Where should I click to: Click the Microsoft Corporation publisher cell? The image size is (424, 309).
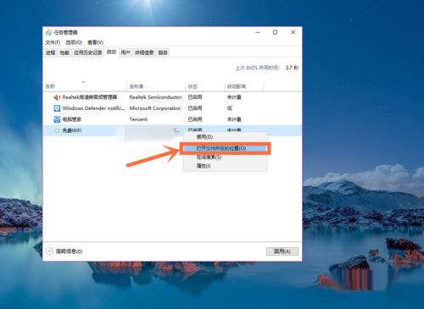point(155,108)
